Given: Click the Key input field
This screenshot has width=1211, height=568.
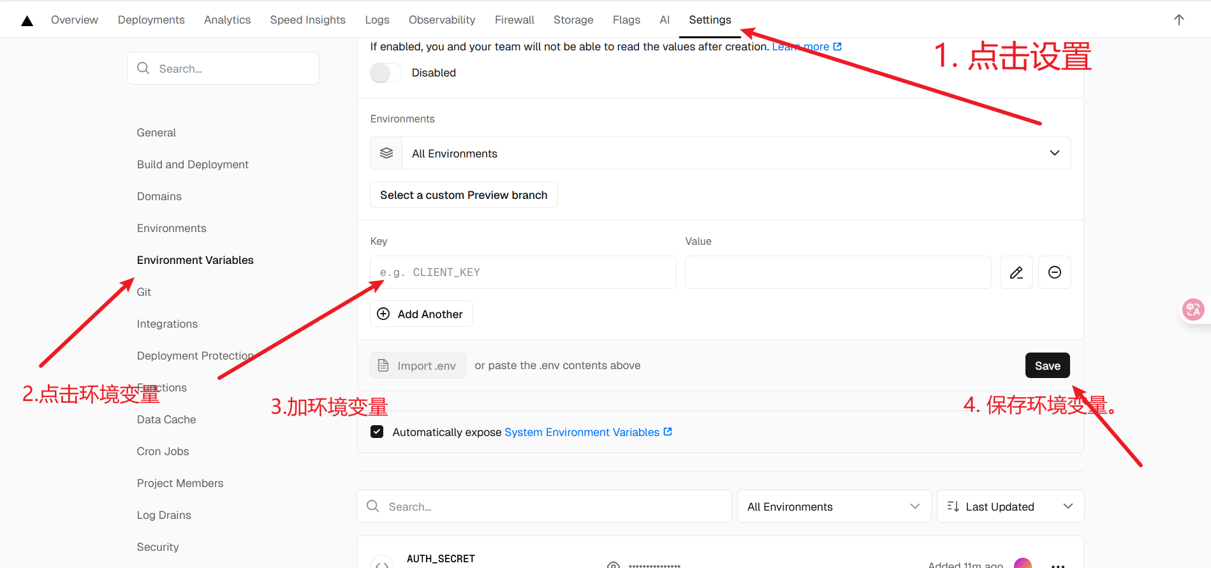Looking at the screenshot, I should (523, 272).
